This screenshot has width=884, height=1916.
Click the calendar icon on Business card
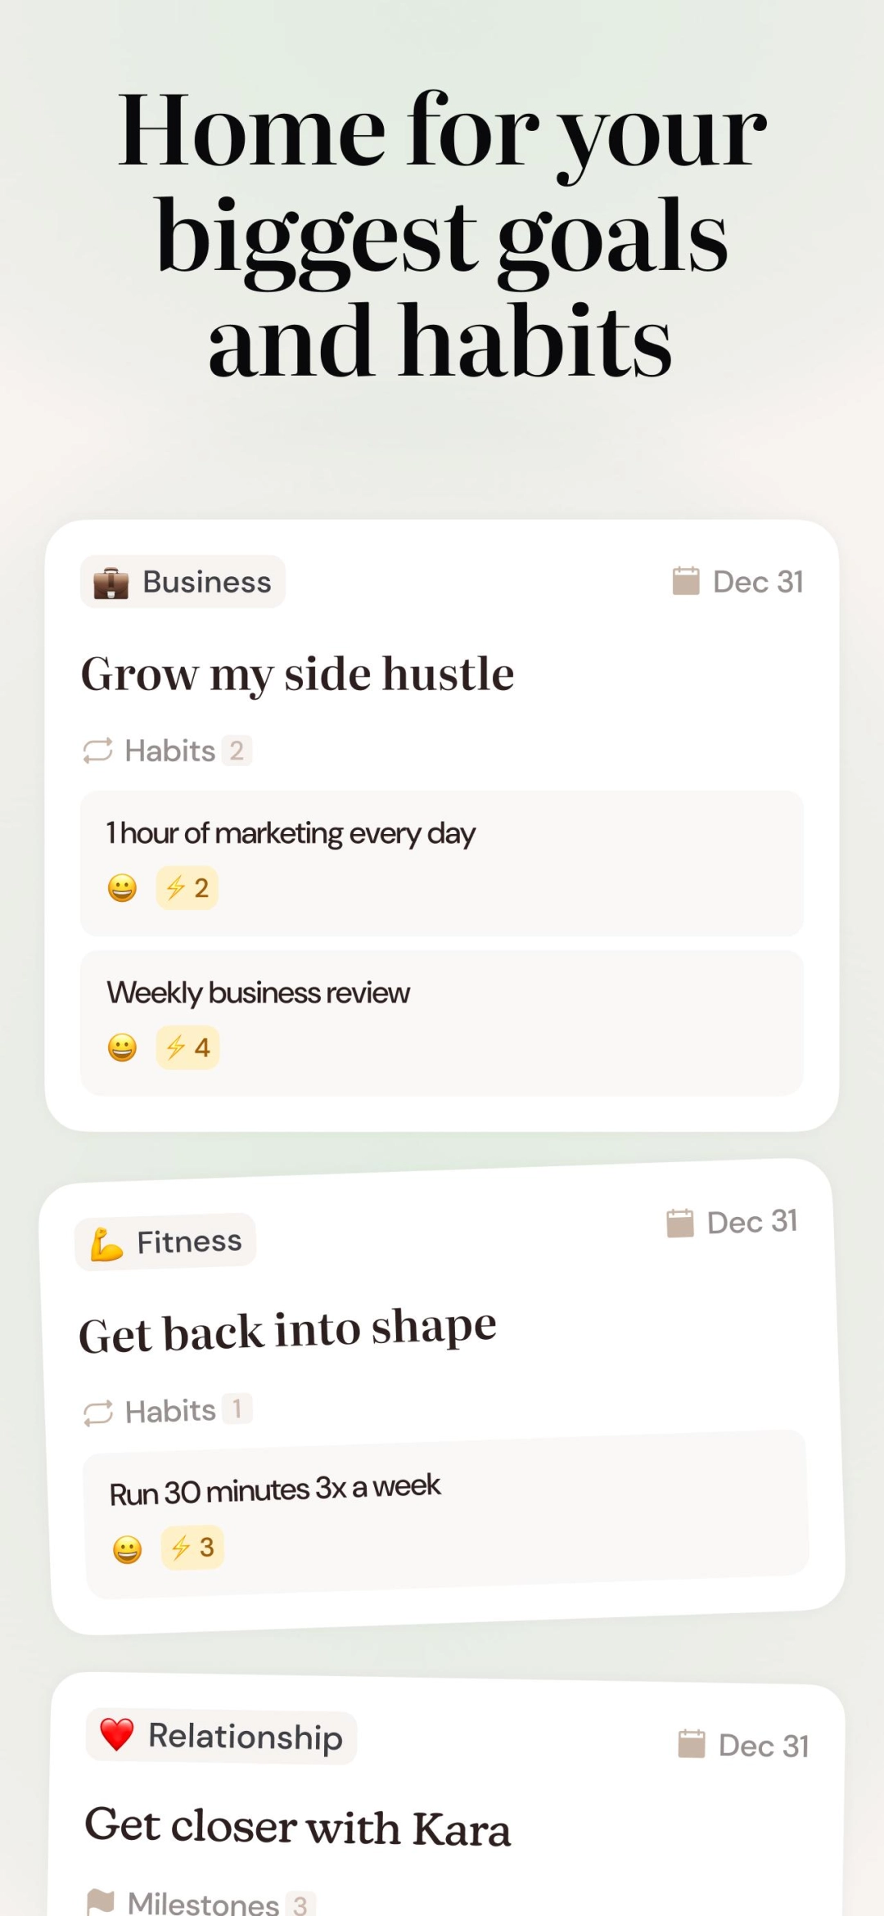coord(686,581)
